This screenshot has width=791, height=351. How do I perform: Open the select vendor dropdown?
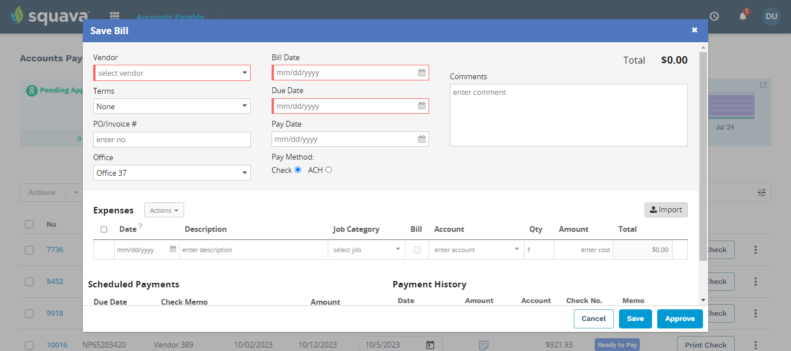pos(172,73)
